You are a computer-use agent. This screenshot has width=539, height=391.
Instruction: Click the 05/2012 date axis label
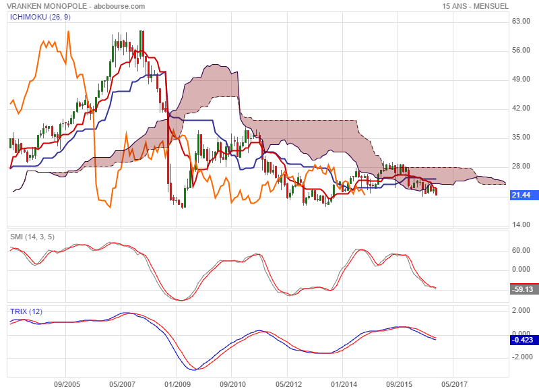click(288, 384)
